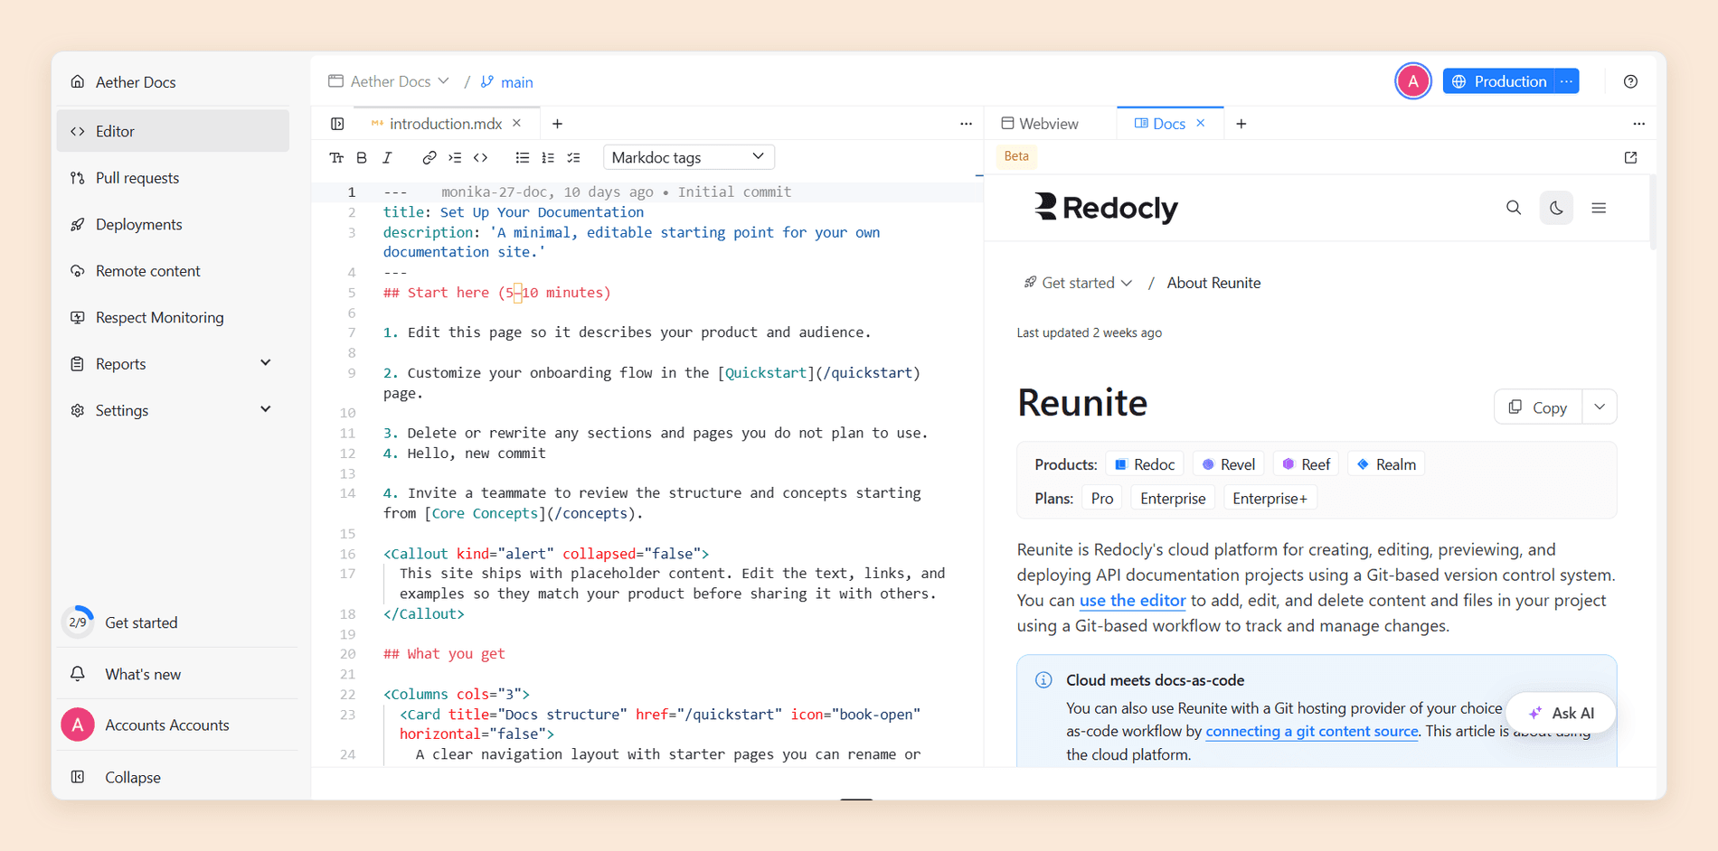Click the Production deployment button
The width and height of the screenshot is (1718, 851).
[x=1500, y=81]
